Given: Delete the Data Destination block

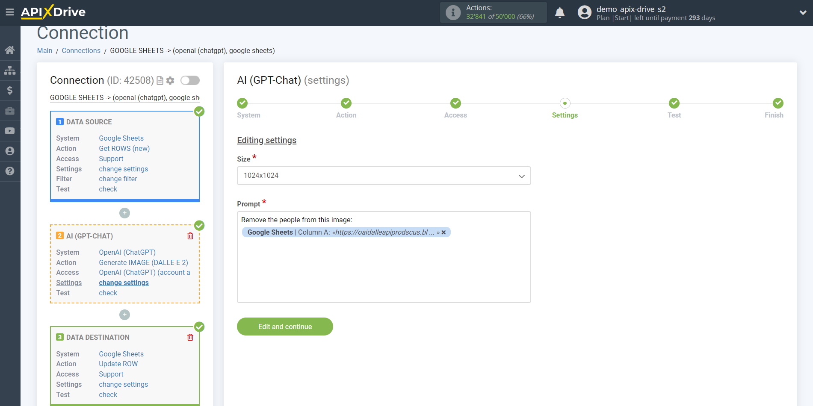Looking at the screenshot, I should pos(190,337).
